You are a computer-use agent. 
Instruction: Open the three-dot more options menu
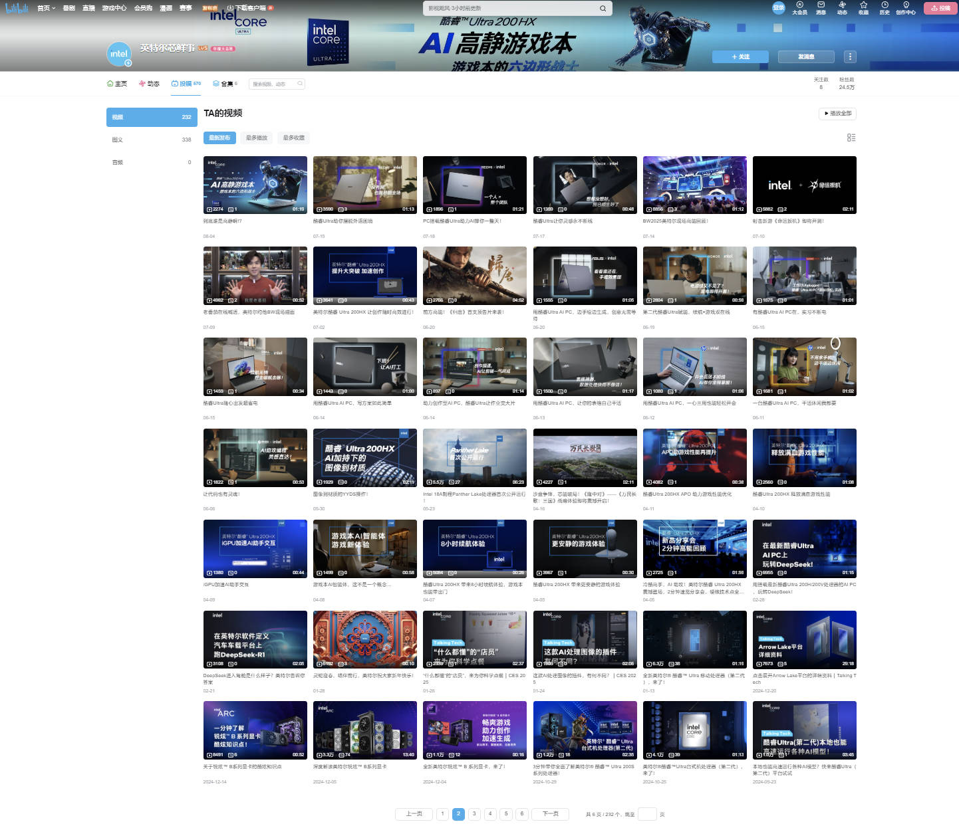[x=850, y=56]
